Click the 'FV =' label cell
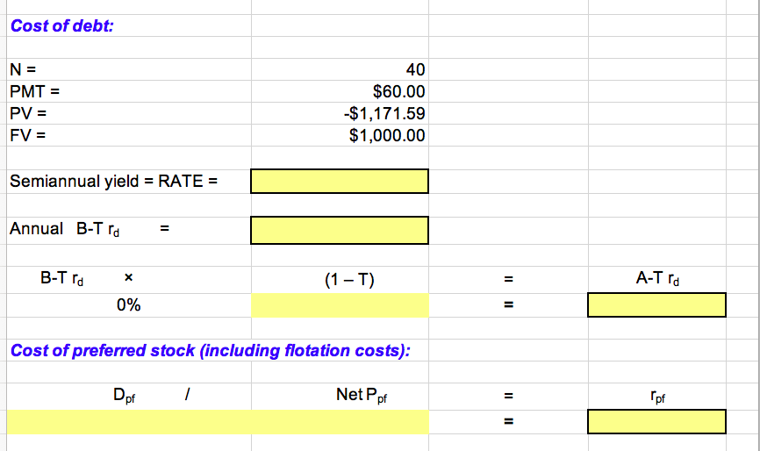 click(x=129, y=135)
